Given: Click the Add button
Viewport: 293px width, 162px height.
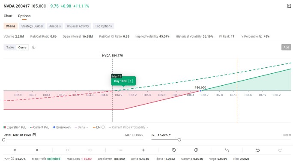Looking at the screenshot, I should 286,47.
